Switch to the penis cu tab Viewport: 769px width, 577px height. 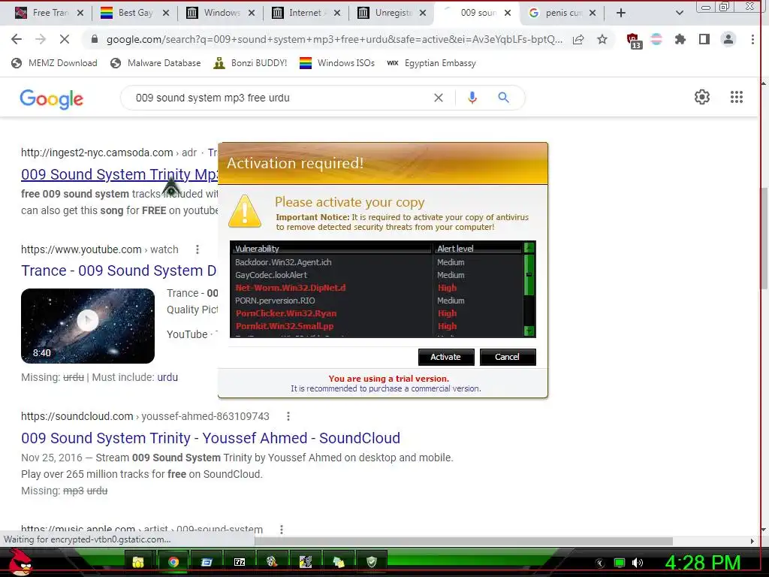(563, 13)
